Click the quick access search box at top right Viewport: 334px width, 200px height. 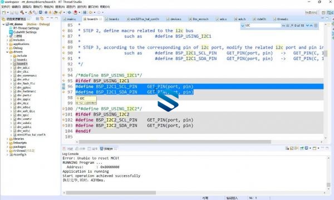pyautogui.click(x=311, y=13)
